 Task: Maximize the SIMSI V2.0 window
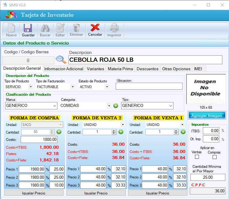pyautogui.click(x=208, y=5)
